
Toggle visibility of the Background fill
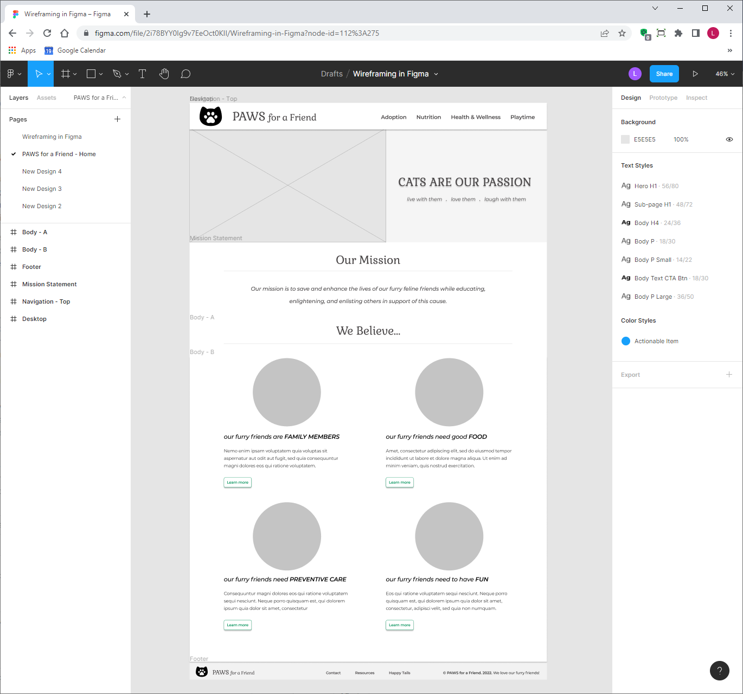(x=729, y=139)
